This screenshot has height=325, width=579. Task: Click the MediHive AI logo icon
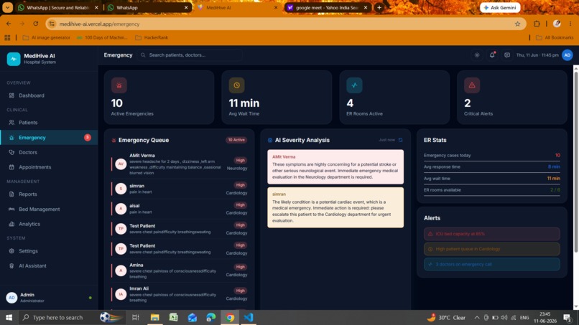coord(14,59)
